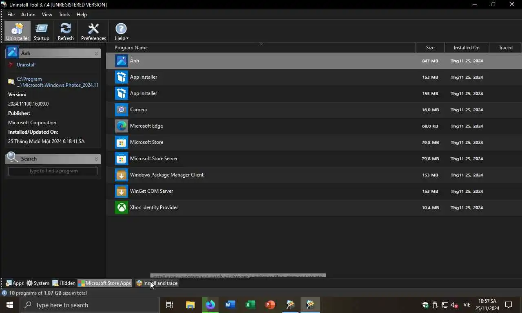This screenshot has width=522, height=313.
Task: Collapse the Search panel
Action: pos(97,159)
